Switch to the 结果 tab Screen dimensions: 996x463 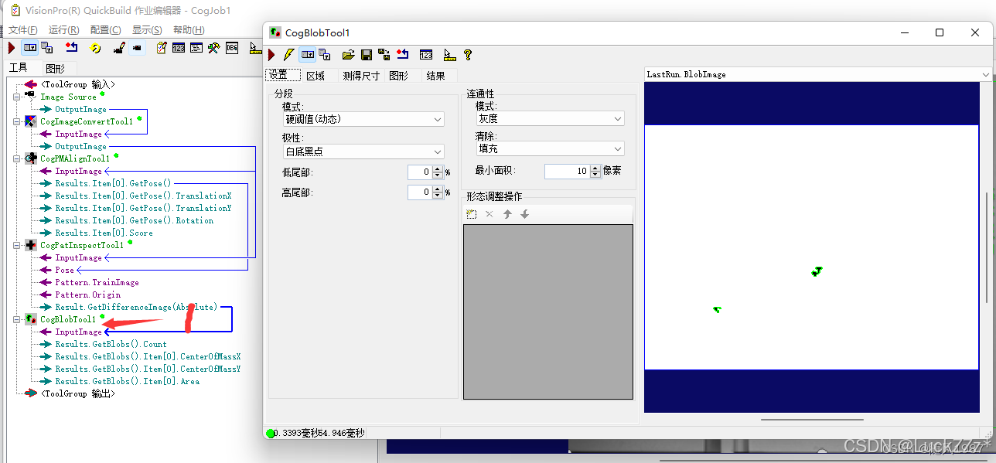point(436,76)
